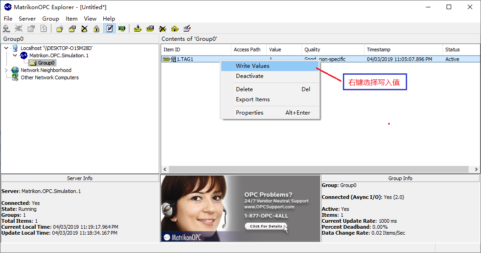Open the Help menu
This screenshot has height=253, width=481.
pyautogui.click(x=109, y=19)
